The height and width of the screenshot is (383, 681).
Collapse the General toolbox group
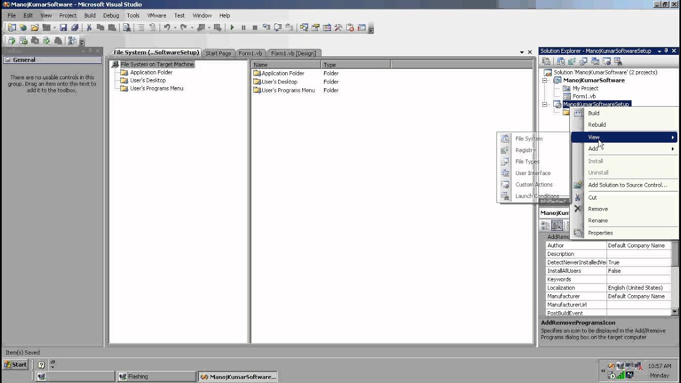(x=7, y=60)
